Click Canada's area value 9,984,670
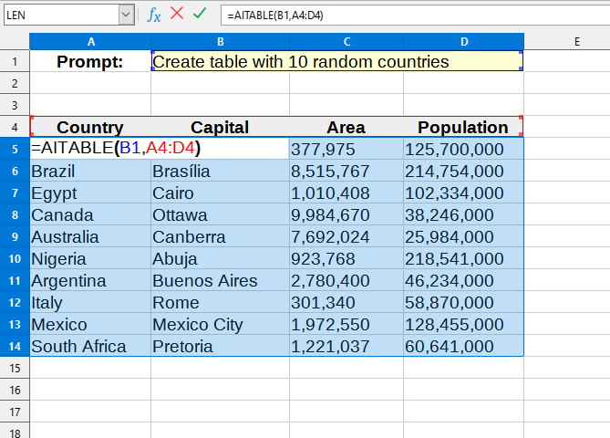This screenshot has height=438, width=610. [346, 215]
